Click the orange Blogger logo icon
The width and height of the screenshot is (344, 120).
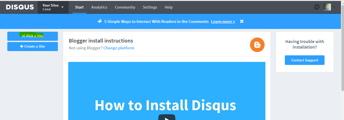click(x=257, y=45)
